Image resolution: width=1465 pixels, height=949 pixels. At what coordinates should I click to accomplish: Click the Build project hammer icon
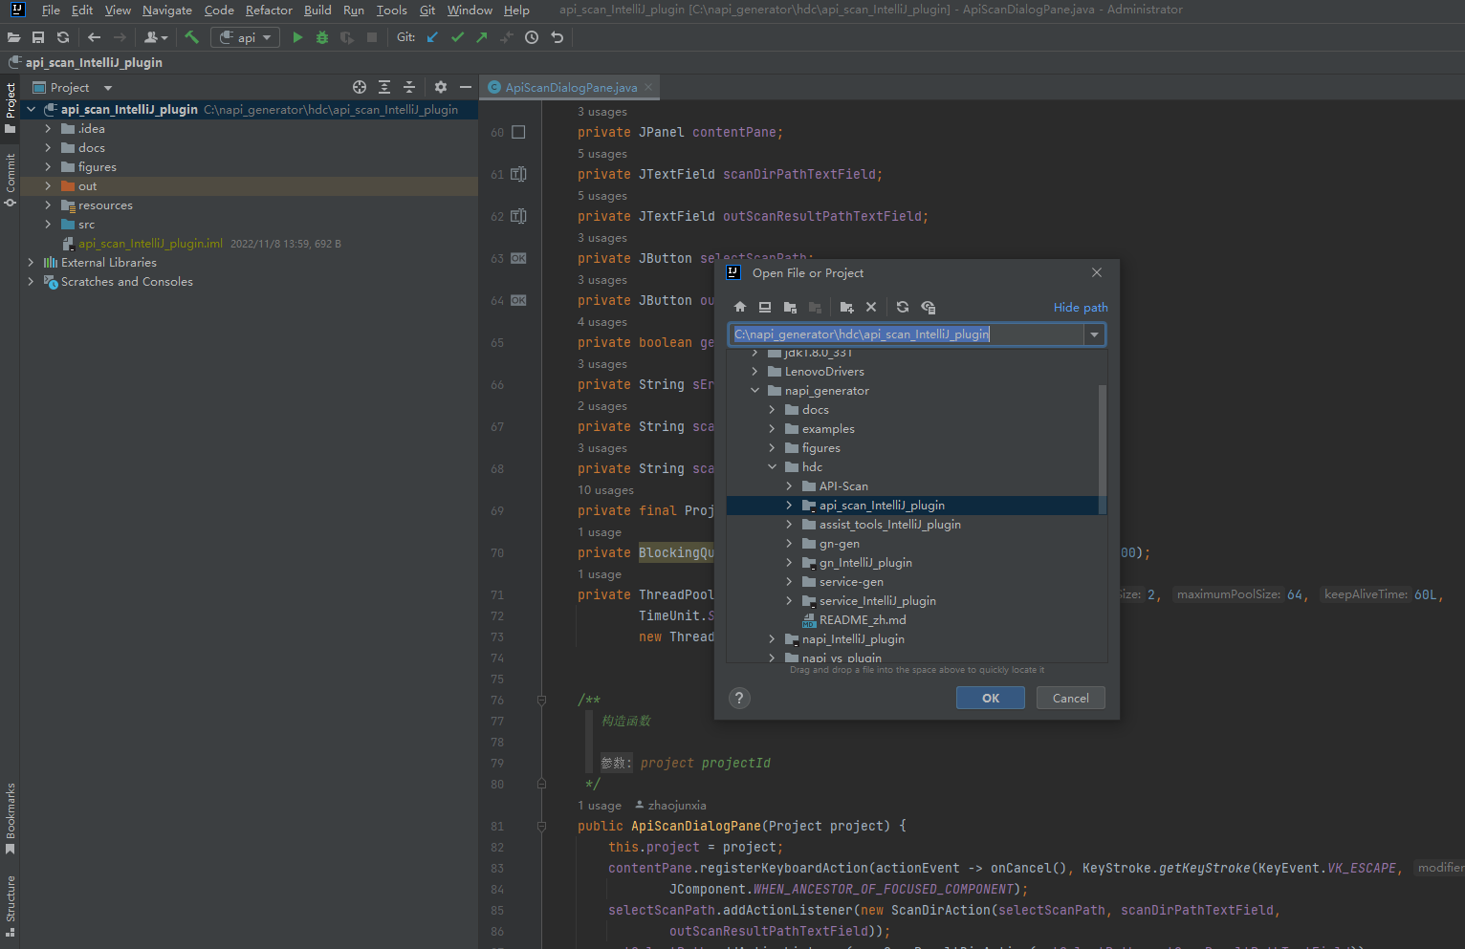click(192, 37)
